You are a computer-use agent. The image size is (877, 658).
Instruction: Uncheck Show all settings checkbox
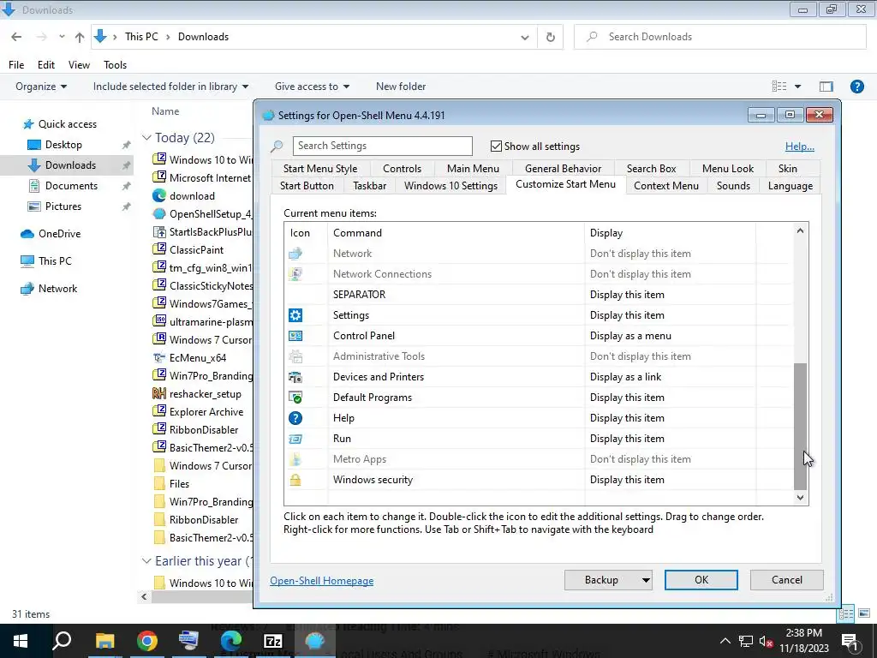(x=496, y=147)
